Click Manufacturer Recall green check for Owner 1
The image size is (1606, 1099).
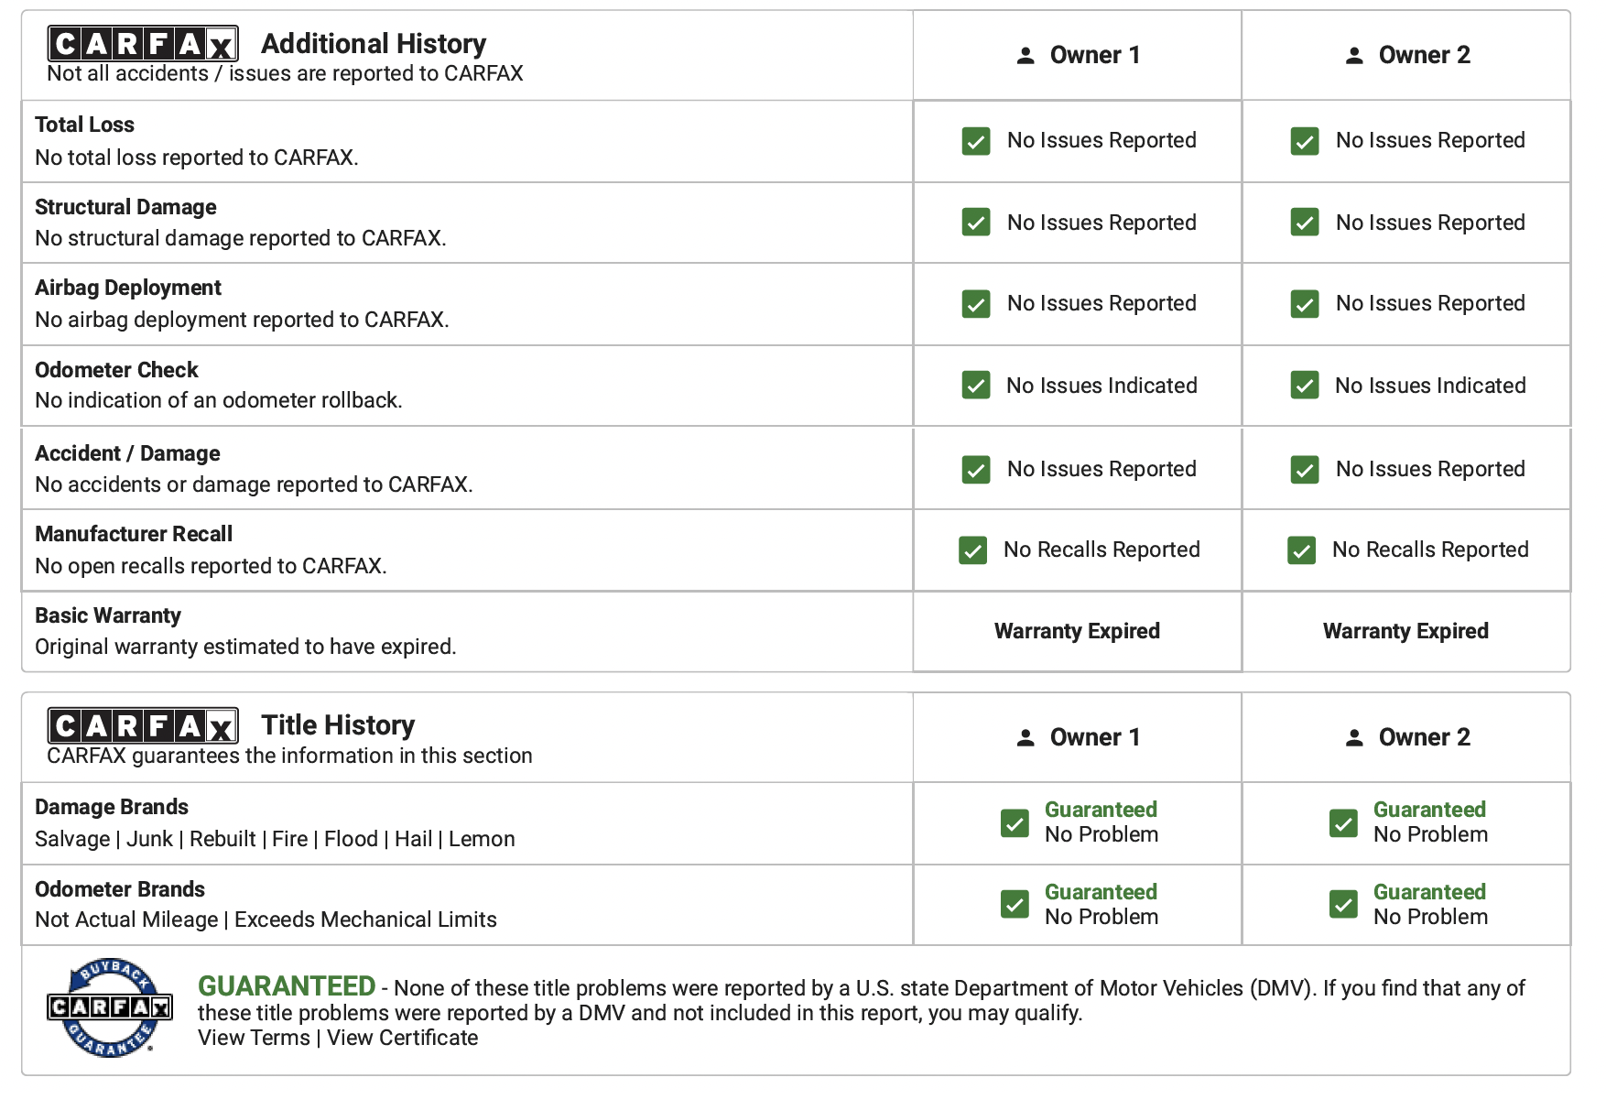[972, 550]
